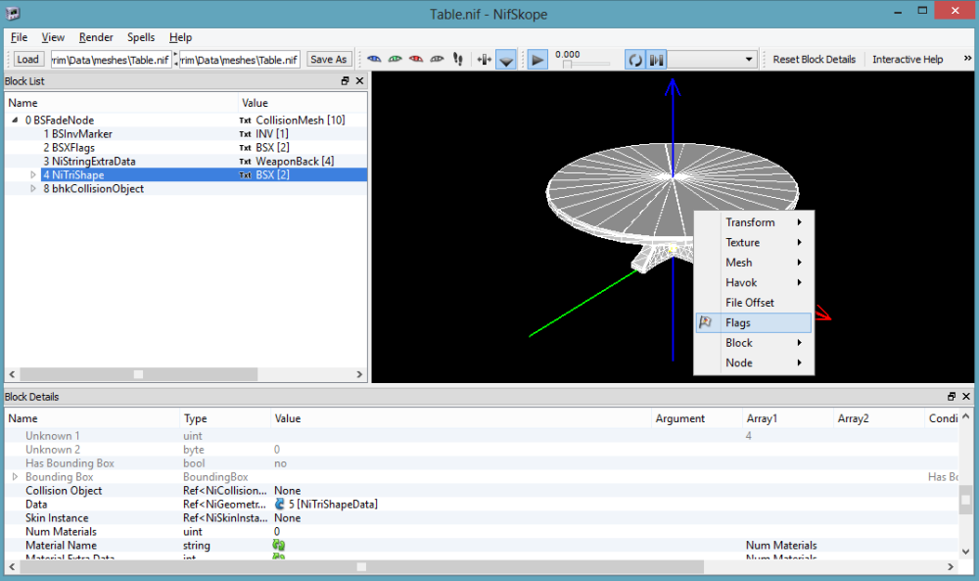Open Interactive Help

[x=908, y=60]
